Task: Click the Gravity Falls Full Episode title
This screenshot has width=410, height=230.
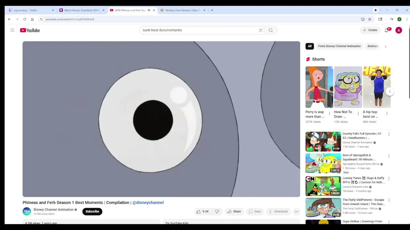Action: coord(362,136)
